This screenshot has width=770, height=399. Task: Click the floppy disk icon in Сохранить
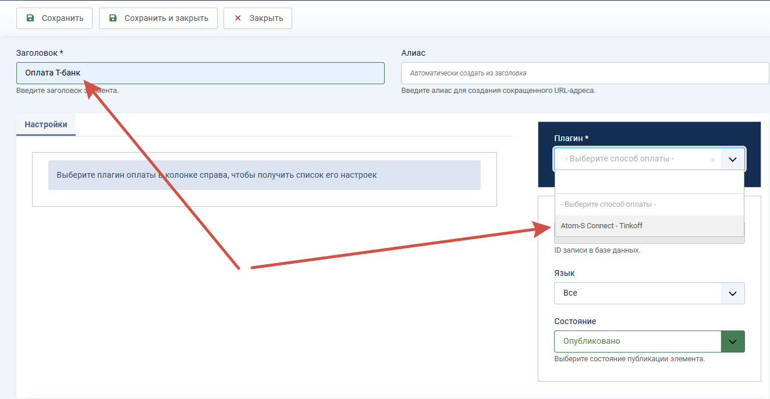click(x=30, y=18)
